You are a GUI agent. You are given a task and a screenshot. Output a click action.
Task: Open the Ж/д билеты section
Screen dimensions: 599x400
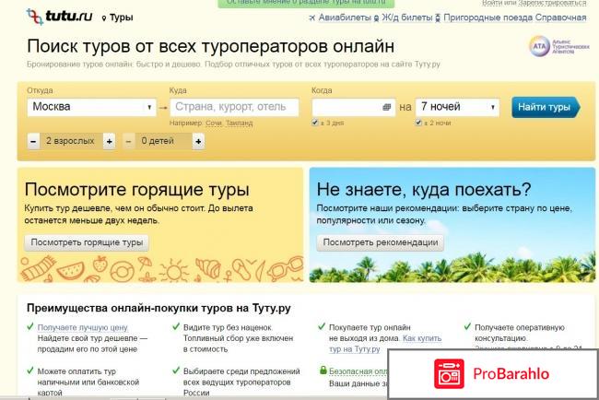[406, 18]
